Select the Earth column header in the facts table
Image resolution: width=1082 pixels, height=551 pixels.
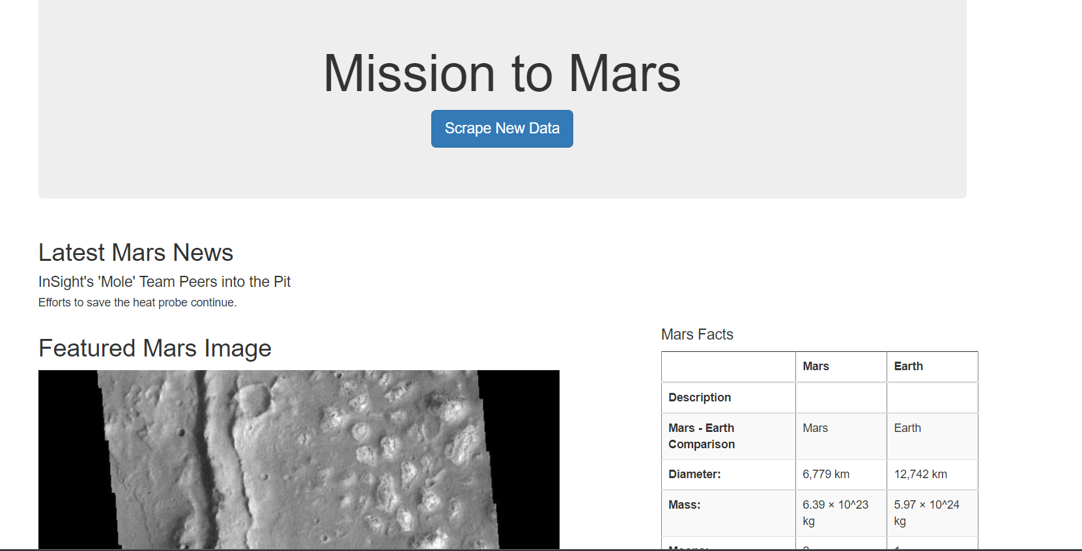click(x=908, y=366)
